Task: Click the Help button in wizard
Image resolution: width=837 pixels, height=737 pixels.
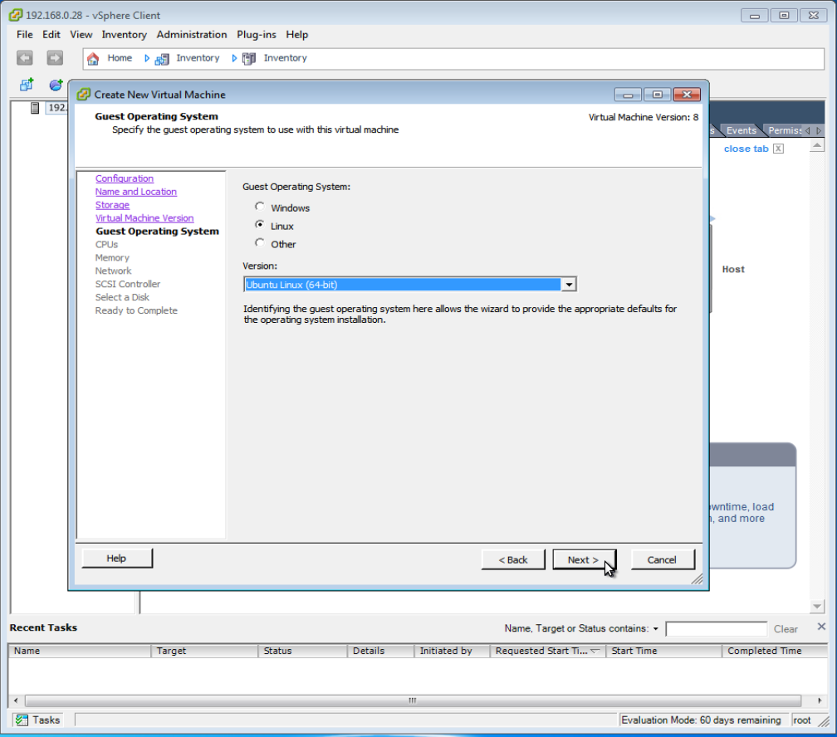Action: [117, 559]
